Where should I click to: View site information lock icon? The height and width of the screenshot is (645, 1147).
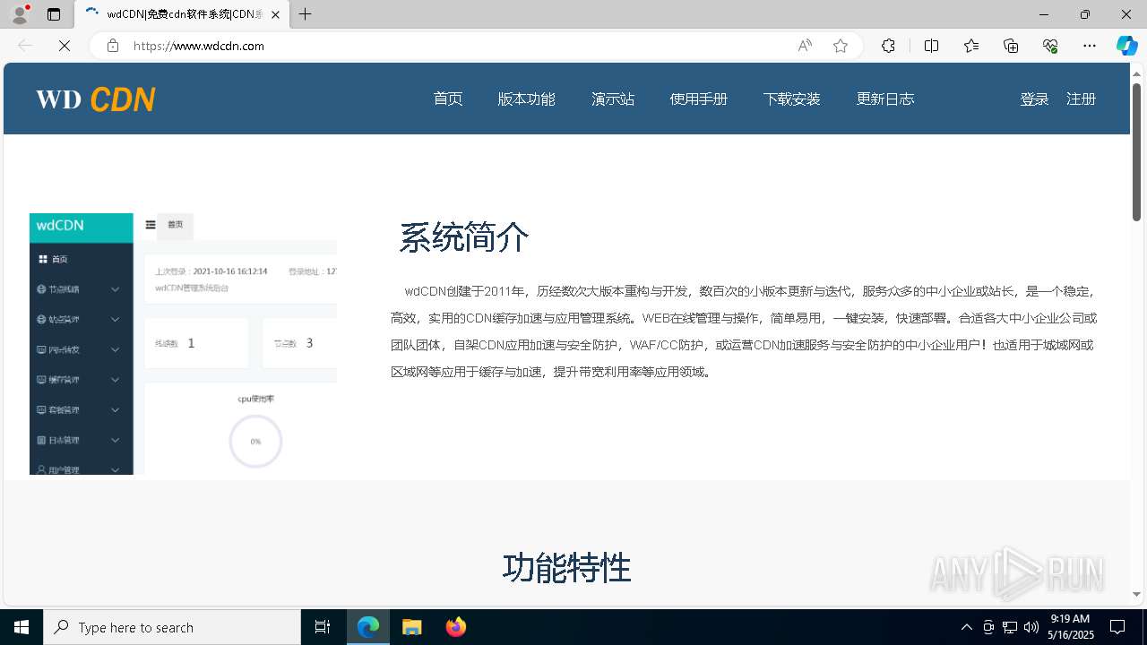[113, 46]
